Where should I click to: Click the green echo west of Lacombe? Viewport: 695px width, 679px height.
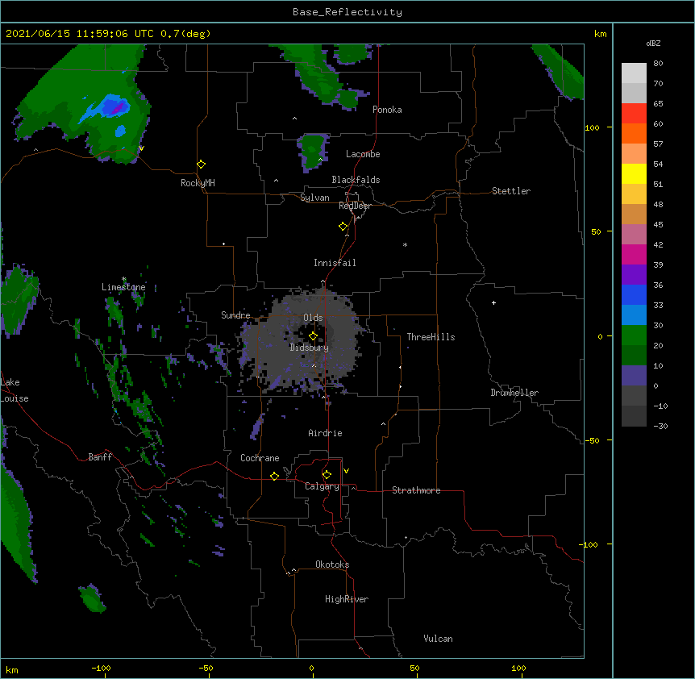click(314, 152)
